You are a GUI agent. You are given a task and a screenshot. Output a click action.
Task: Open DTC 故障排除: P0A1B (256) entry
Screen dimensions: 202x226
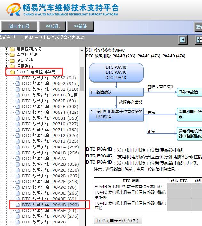(x=50, y=153)
